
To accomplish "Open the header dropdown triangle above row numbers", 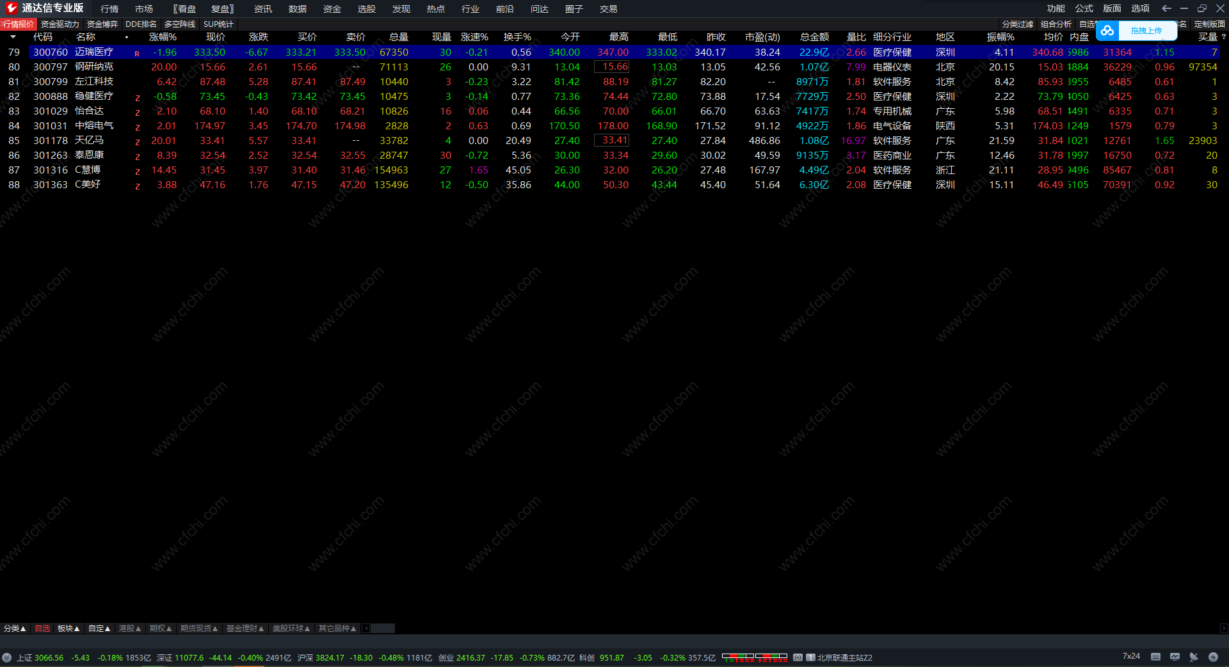I will tap(13, 37).
